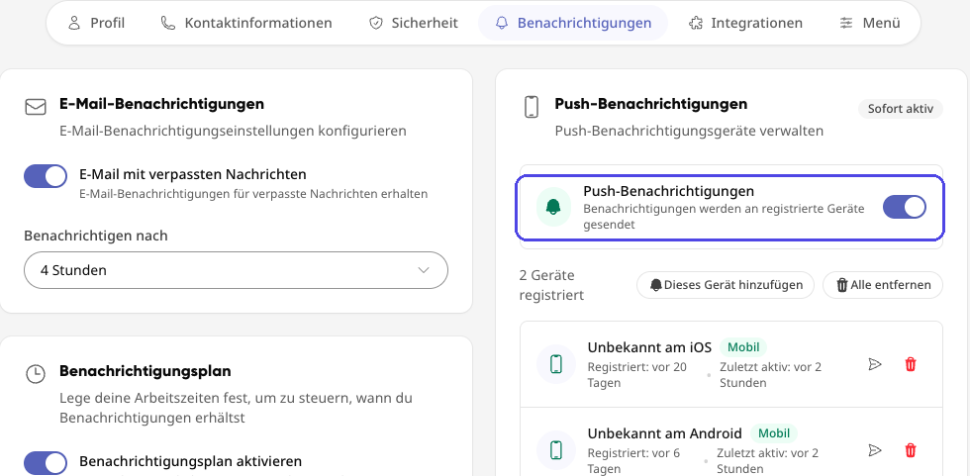Click the Unbekannt am Android device name
The height and width of the screenshot is (476, 970).
664,433
